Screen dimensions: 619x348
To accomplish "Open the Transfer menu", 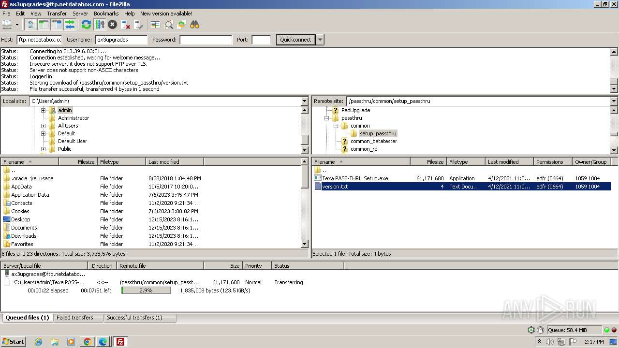I will click(x=57, y=14).
